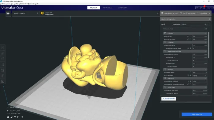
Task: Open the Perfil Low Quality dropdown
Action: pos(191,24)
